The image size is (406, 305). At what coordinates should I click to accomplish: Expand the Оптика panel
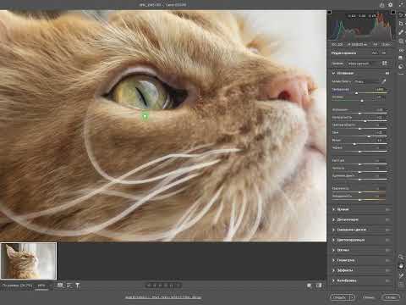[333, 250]
